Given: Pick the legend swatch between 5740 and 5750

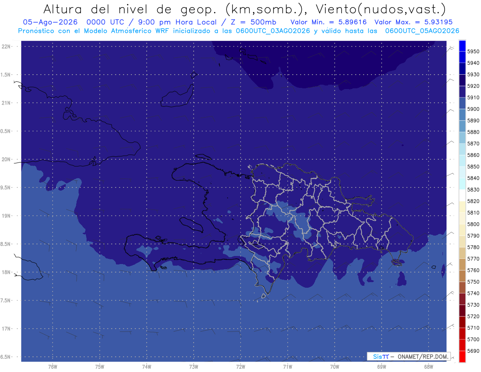Looking at the screenshot, I should (462, 288).
